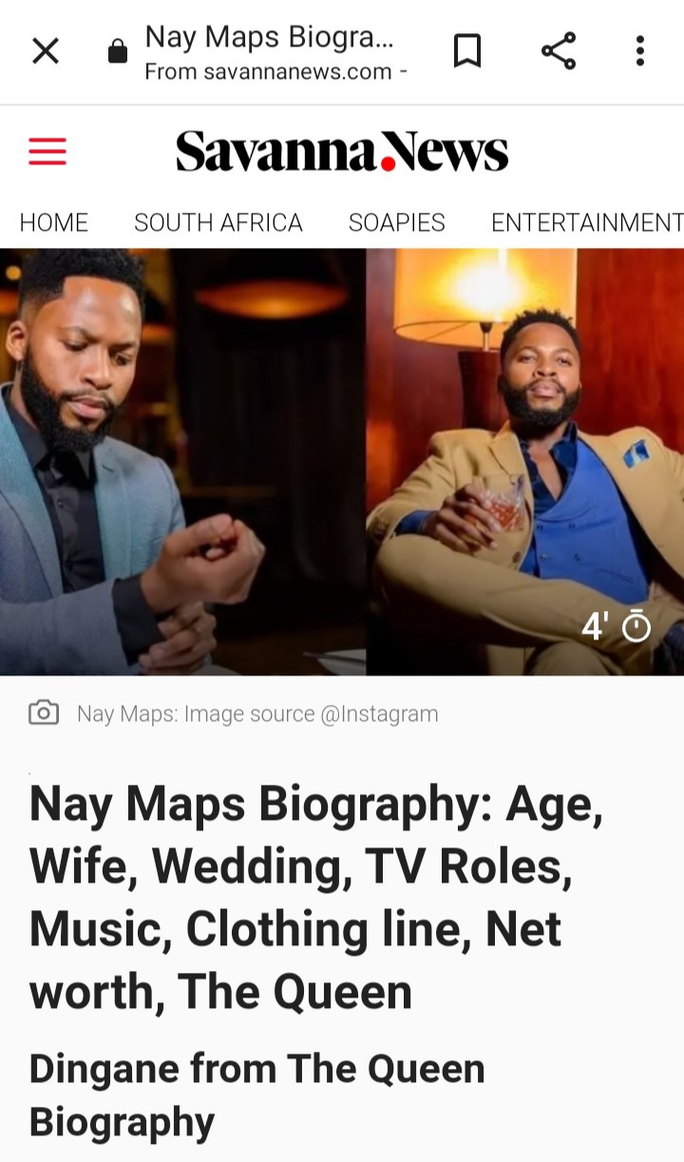684x1162 pixels.
Task: Tap the left photo of Nay Maps
Action: click(x=182, y=462)
